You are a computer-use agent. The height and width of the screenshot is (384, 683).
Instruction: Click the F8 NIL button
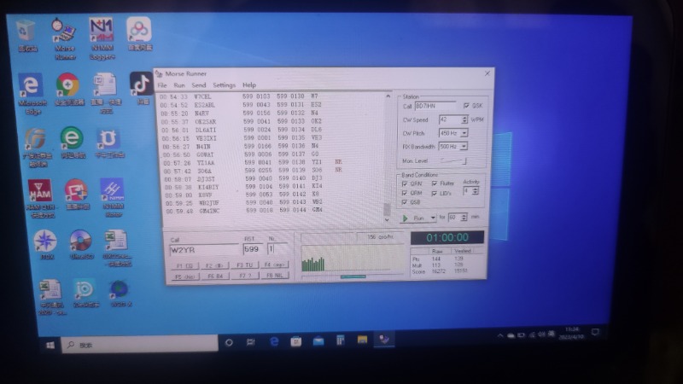point(274,275)
